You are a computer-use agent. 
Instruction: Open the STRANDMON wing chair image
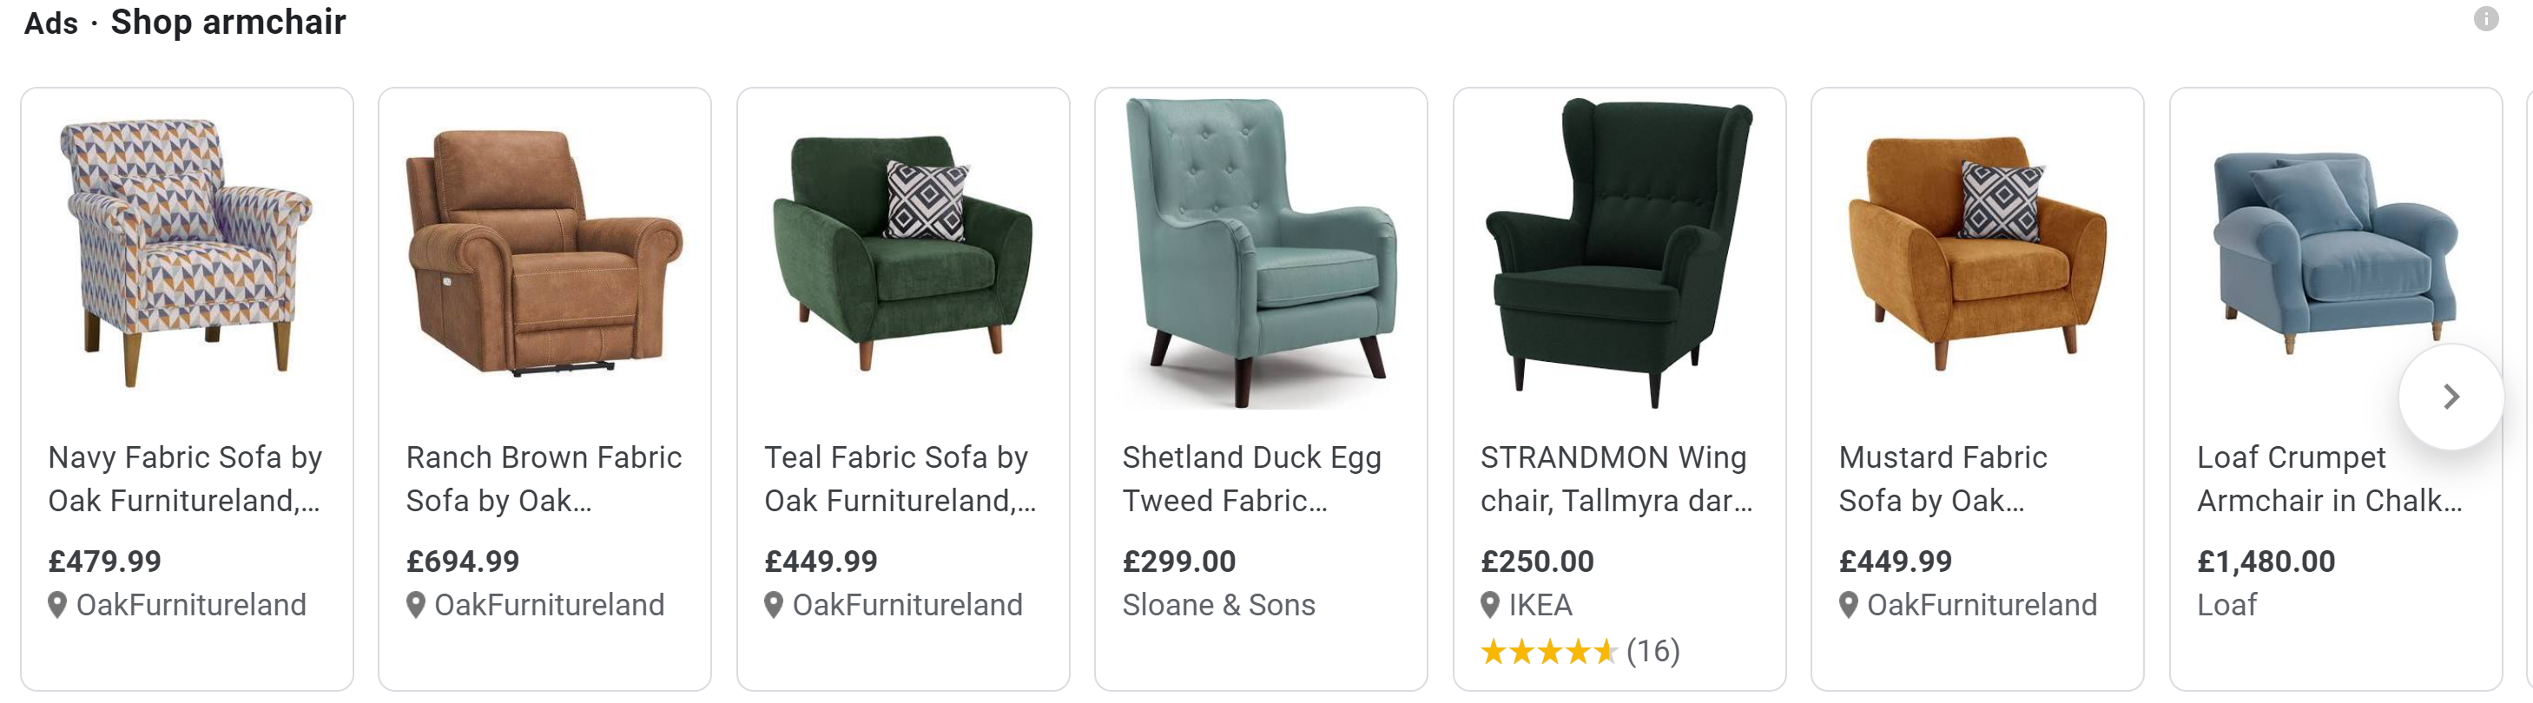coord(1619,253)
